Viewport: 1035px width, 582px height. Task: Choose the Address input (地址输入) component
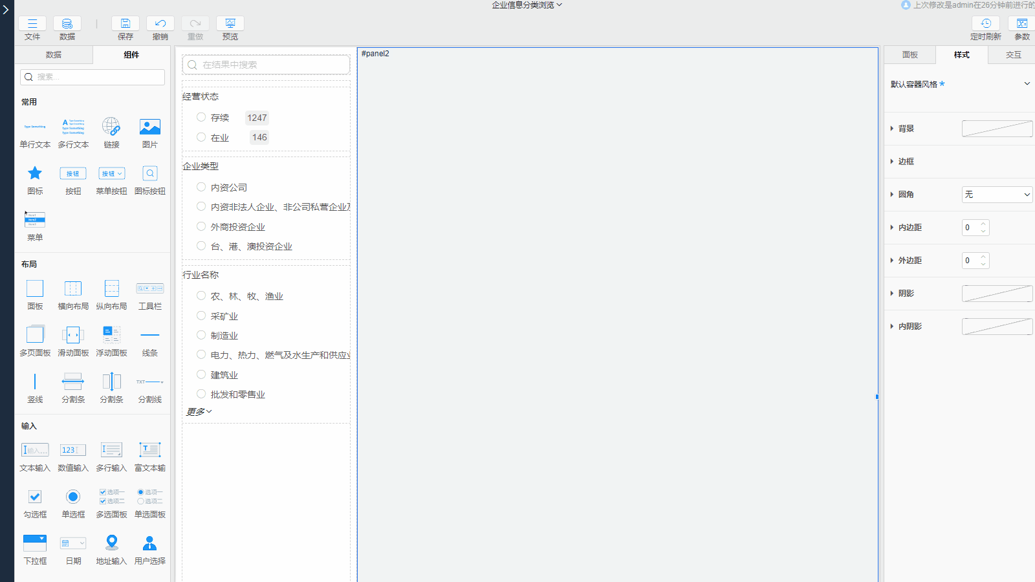click(111, 544)
